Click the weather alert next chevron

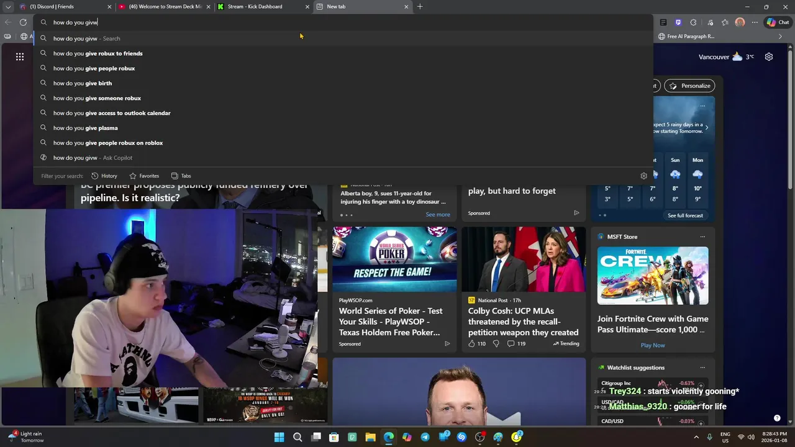pyautogui.click(x=706, y=127)
